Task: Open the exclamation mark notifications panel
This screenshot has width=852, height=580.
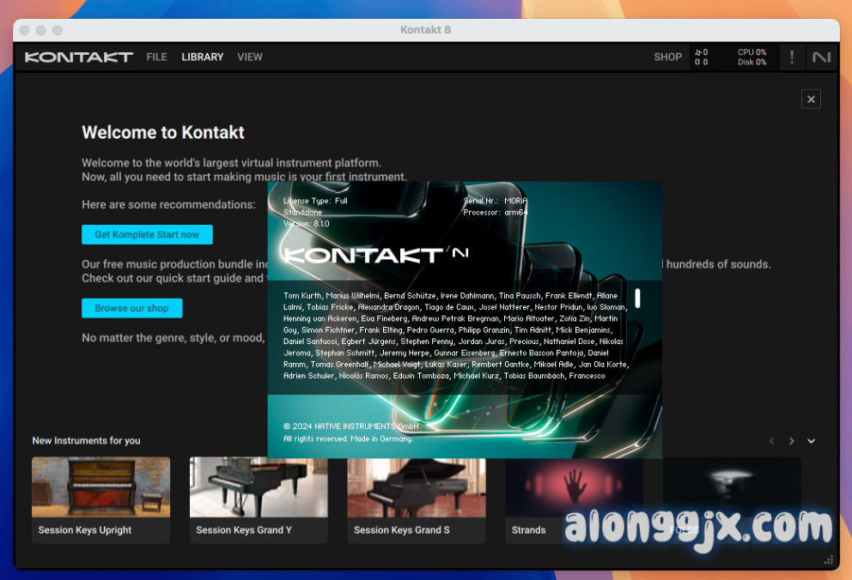Action: [791, 57]
